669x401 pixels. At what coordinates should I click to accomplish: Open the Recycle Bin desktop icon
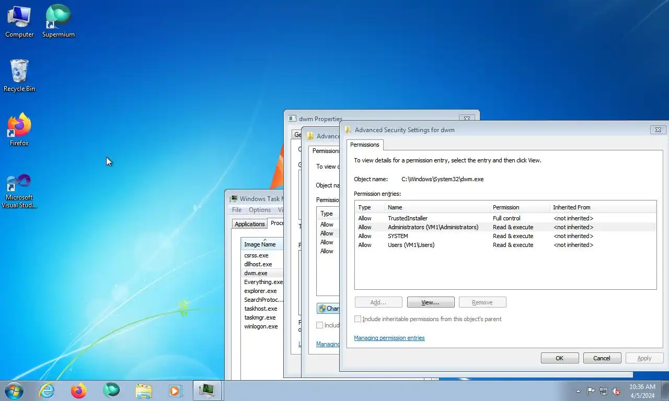click(x=19, y=76)
